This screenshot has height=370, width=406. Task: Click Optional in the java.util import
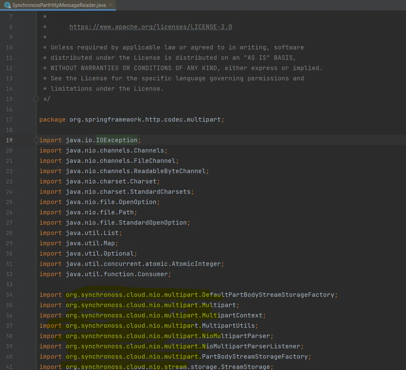pos(119,254)
